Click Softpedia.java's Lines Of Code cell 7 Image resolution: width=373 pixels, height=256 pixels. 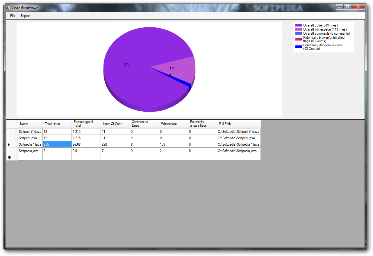pyautogui.click(x=115, y=151)
